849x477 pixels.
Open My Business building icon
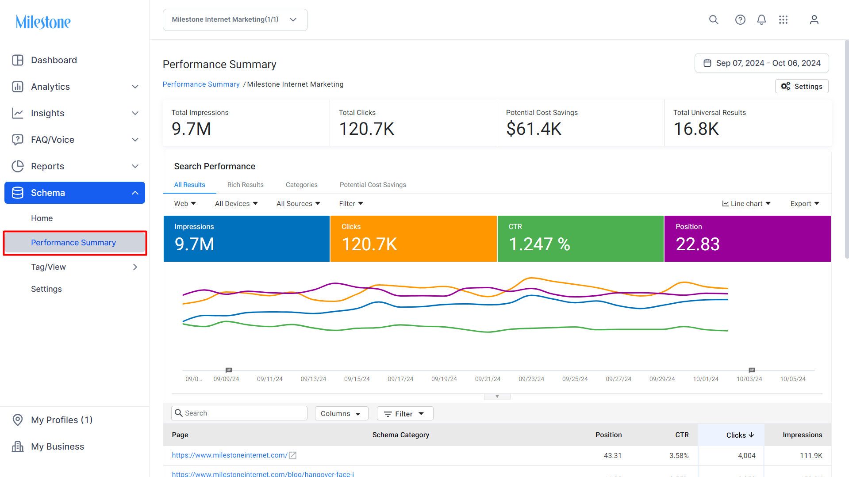[x=18, y=446]
